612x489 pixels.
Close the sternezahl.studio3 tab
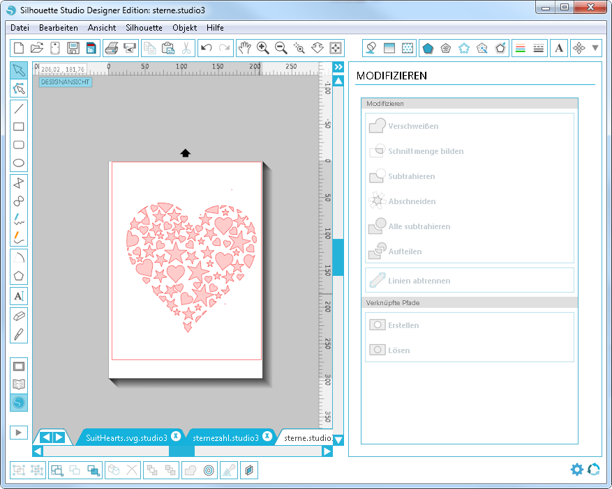point(267,437)
